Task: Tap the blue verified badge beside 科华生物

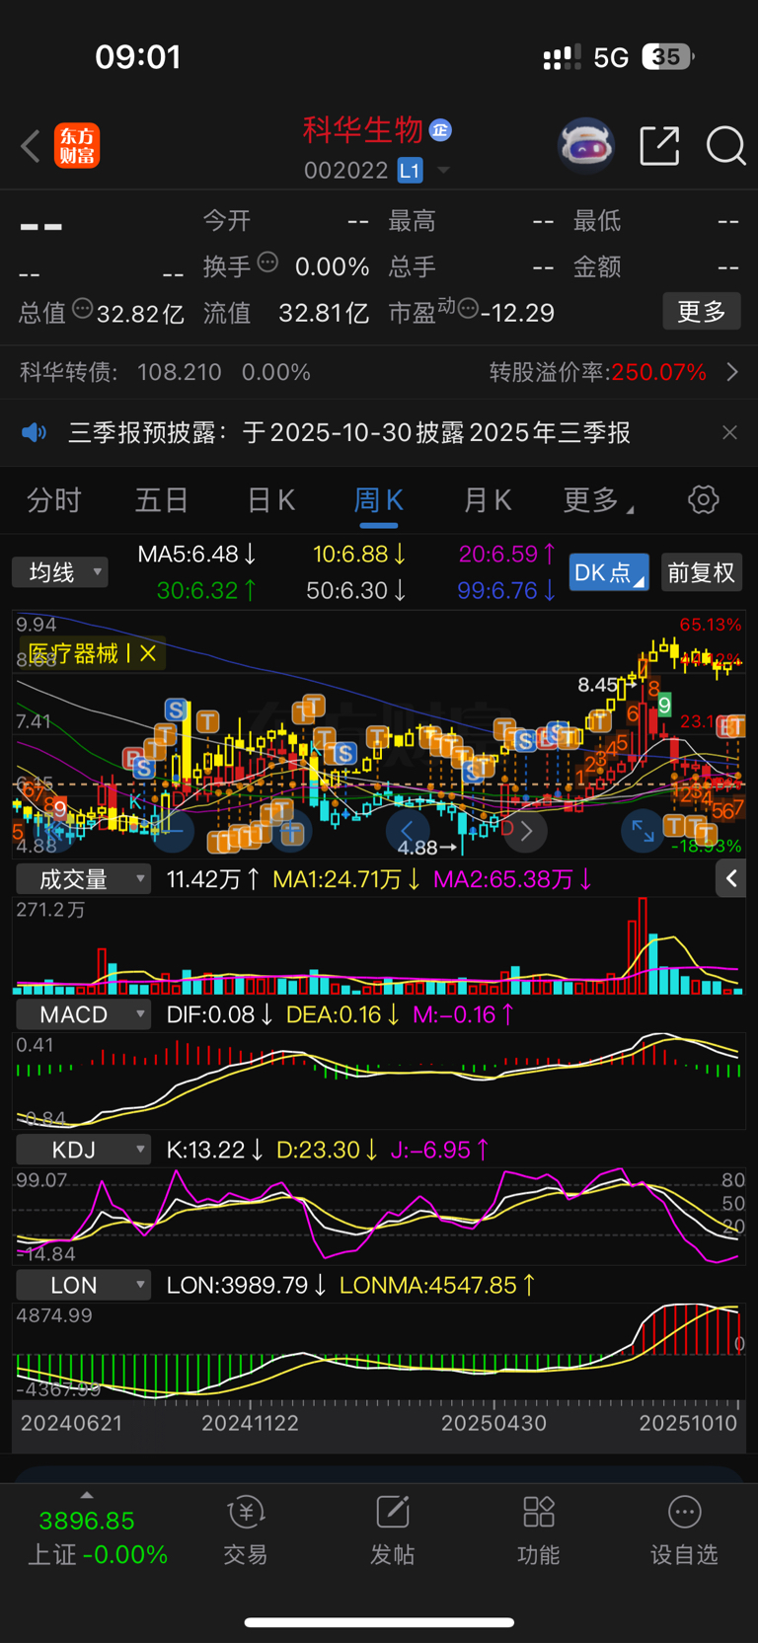Action: [x=440, y=129]
